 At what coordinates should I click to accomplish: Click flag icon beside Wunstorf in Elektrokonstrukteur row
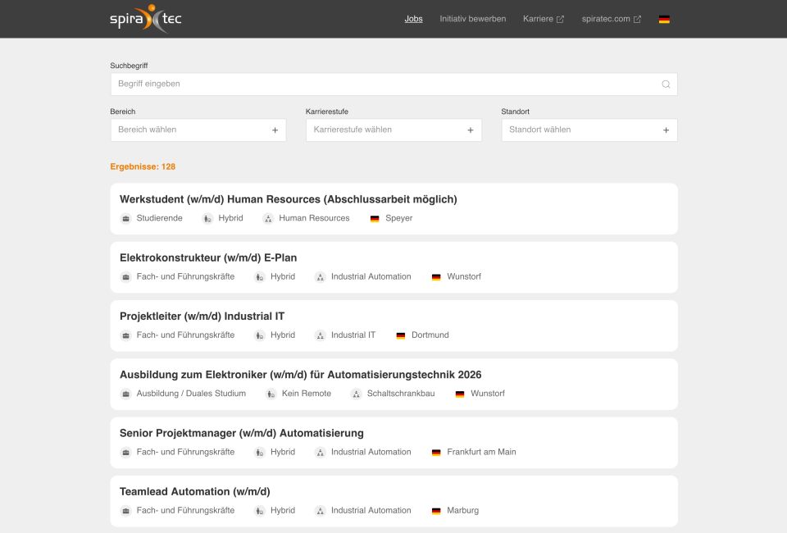[x=436, y=277]
